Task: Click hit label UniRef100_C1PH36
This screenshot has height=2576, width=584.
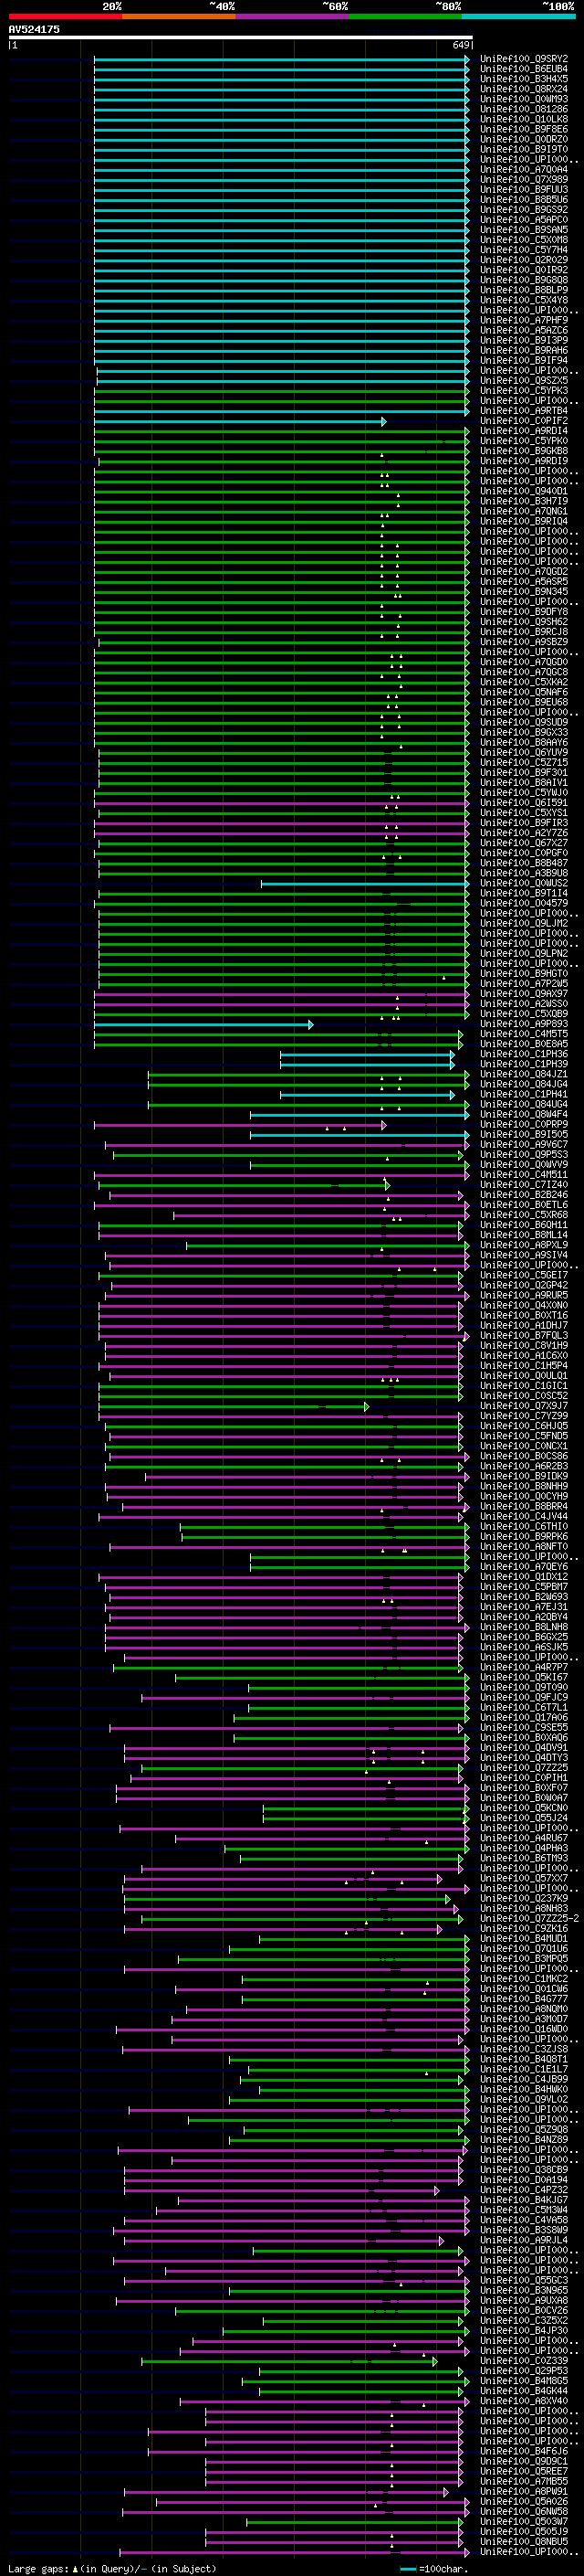Action: (x=523, y=1054)
